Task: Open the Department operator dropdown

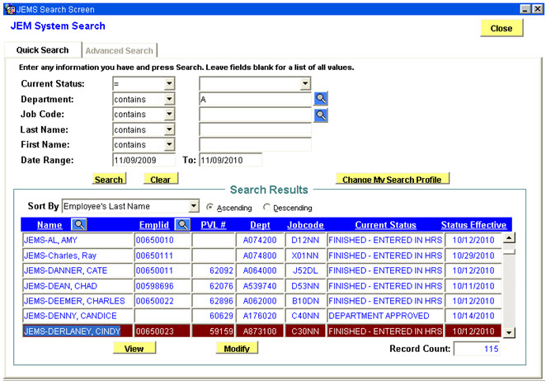Action: click(169, 99)
